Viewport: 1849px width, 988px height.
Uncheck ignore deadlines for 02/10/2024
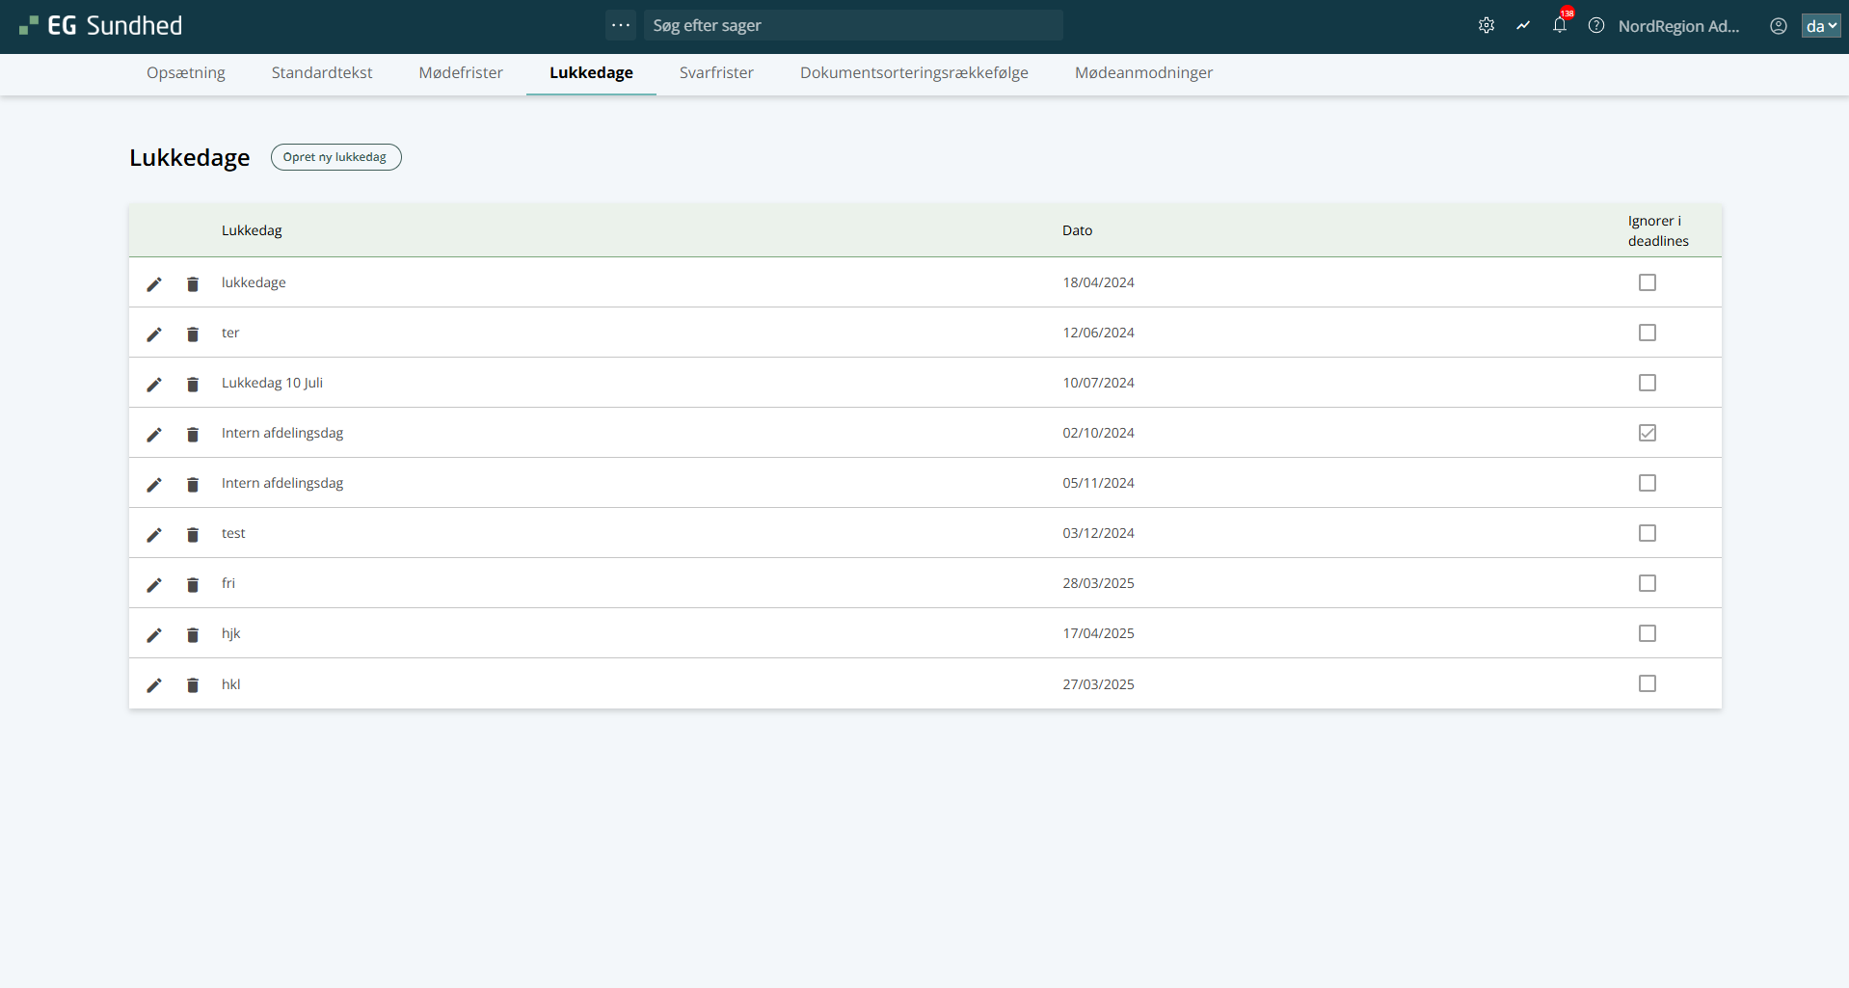click(x=1648, y=433)
